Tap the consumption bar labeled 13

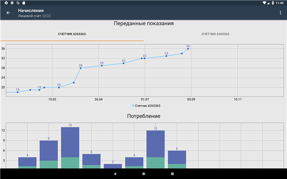click(70, 148)
